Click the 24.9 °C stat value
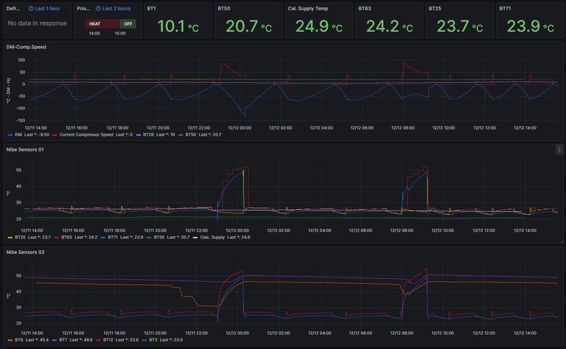566x349 pixels. click(319, 26)
